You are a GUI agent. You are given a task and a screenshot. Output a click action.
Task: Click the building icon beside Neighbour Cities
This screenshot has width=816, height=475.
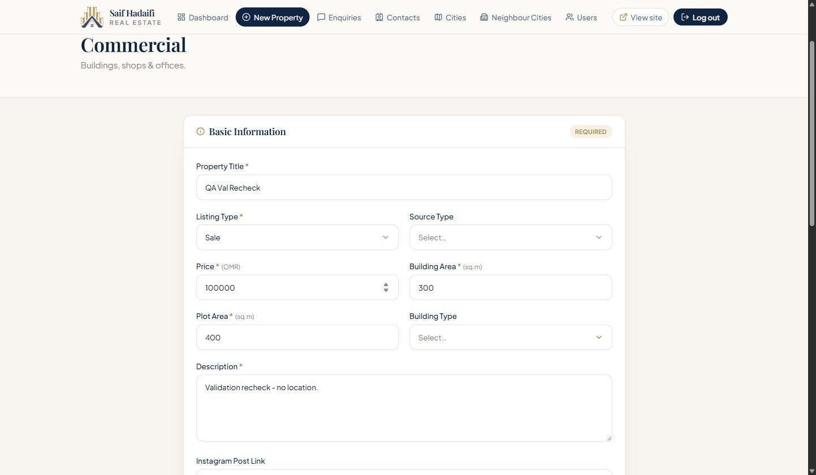click(484, 17)
